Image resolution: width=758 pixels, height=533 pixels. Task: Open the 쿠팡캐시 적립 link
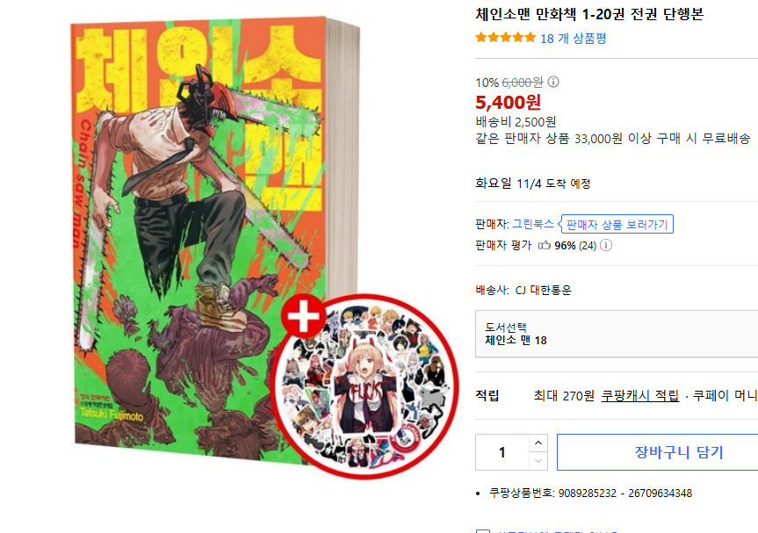click(640, 396)
